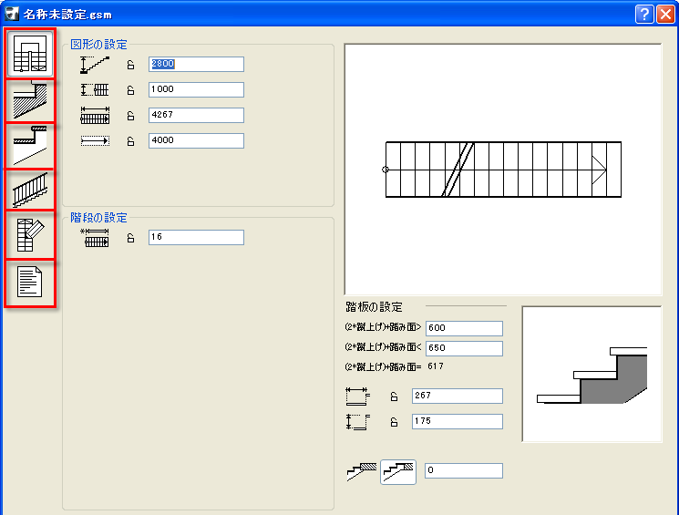Close the 名称未設定.gsm dialog
This screenshot has height=515, width=679.
click(x=665, y=14)
